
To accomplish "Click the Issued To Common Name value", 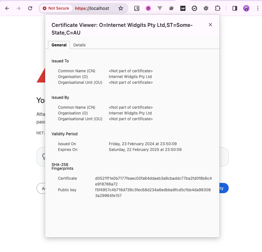I will pos(131,71).
